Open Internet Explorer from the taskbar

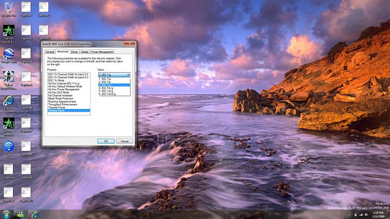[34, 214]
